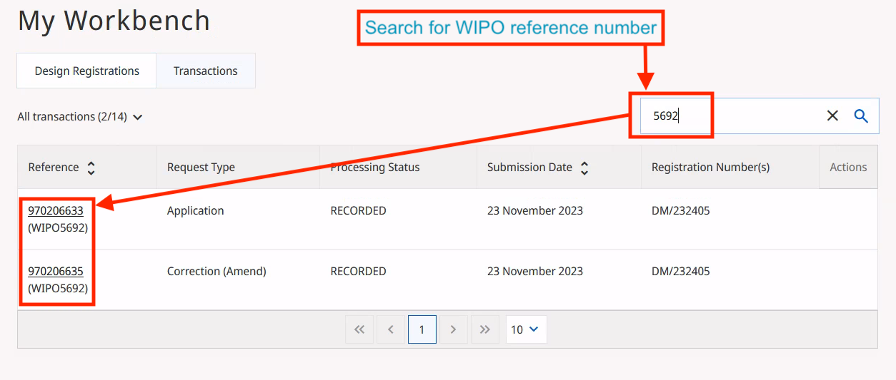
Task: Click the magnifier search icon
Action: point(861,115)
